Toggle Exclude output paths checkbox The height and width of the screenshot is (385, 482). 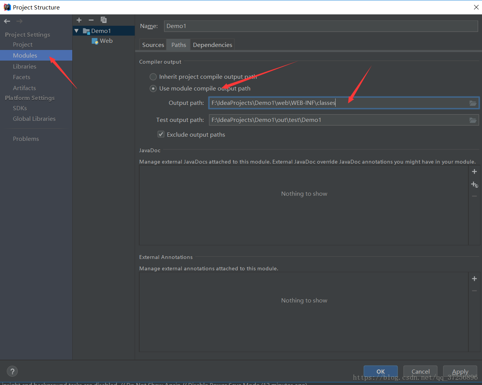tap(161, 134)
